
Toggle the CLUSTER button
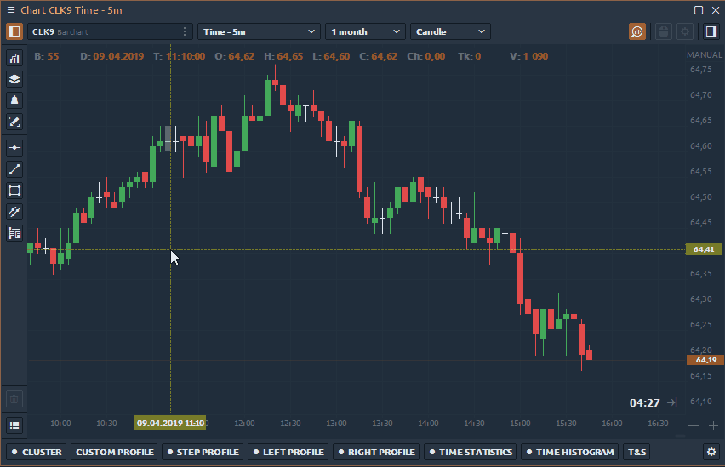tap(37, 452)
